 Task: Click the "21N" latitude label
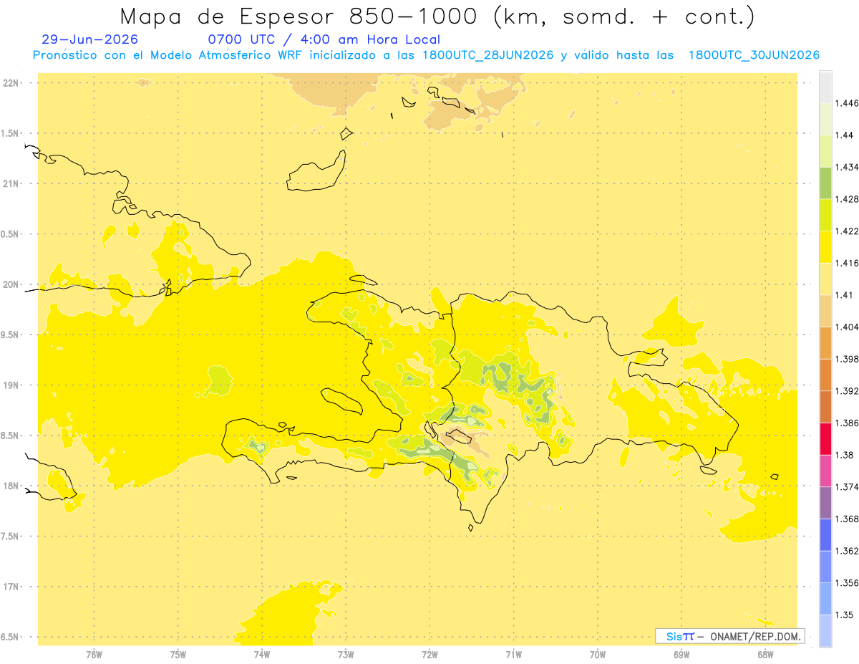click(11, 183)
